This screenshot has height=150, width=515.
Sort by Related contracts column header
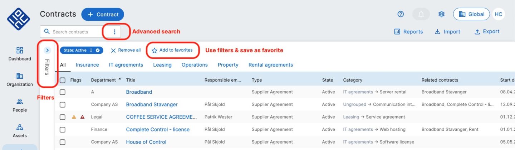click(x=440, y=80)
